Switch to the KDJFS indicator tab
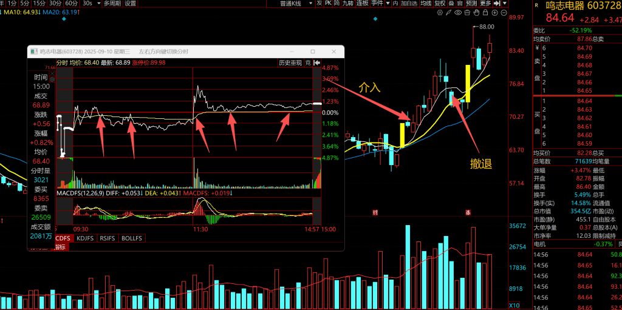The height and width of the screenshot is (310, 622). pos(85,238)
